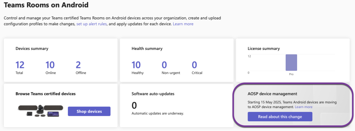Click the Devices summary card heading

click(32, 49)
